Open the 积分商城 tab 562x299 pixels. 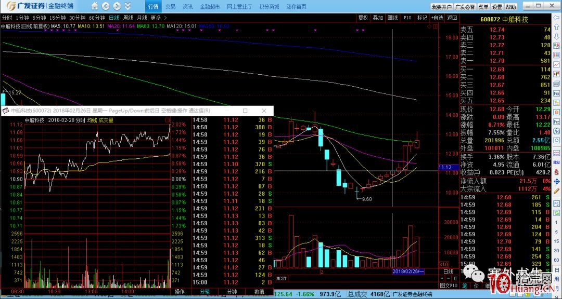(x=269, y=6)
